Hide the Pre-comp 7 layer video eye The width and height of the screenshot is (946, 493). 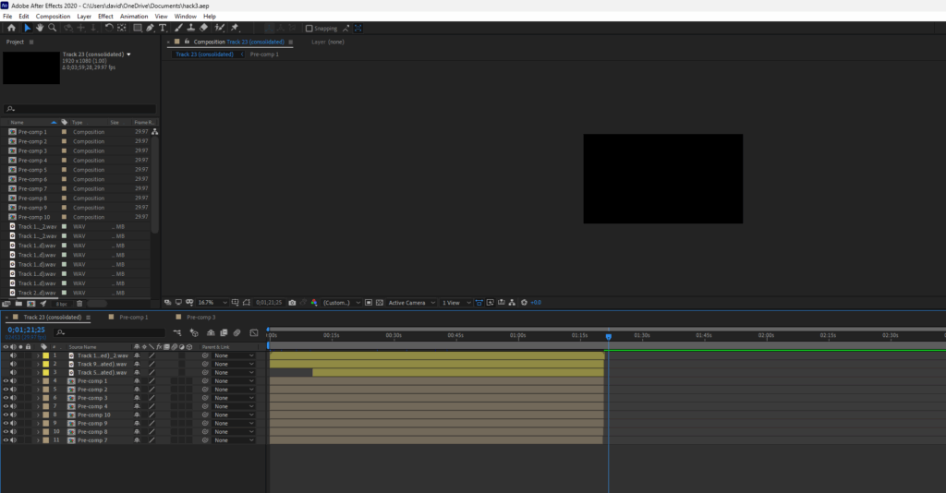tap(6, 440)
